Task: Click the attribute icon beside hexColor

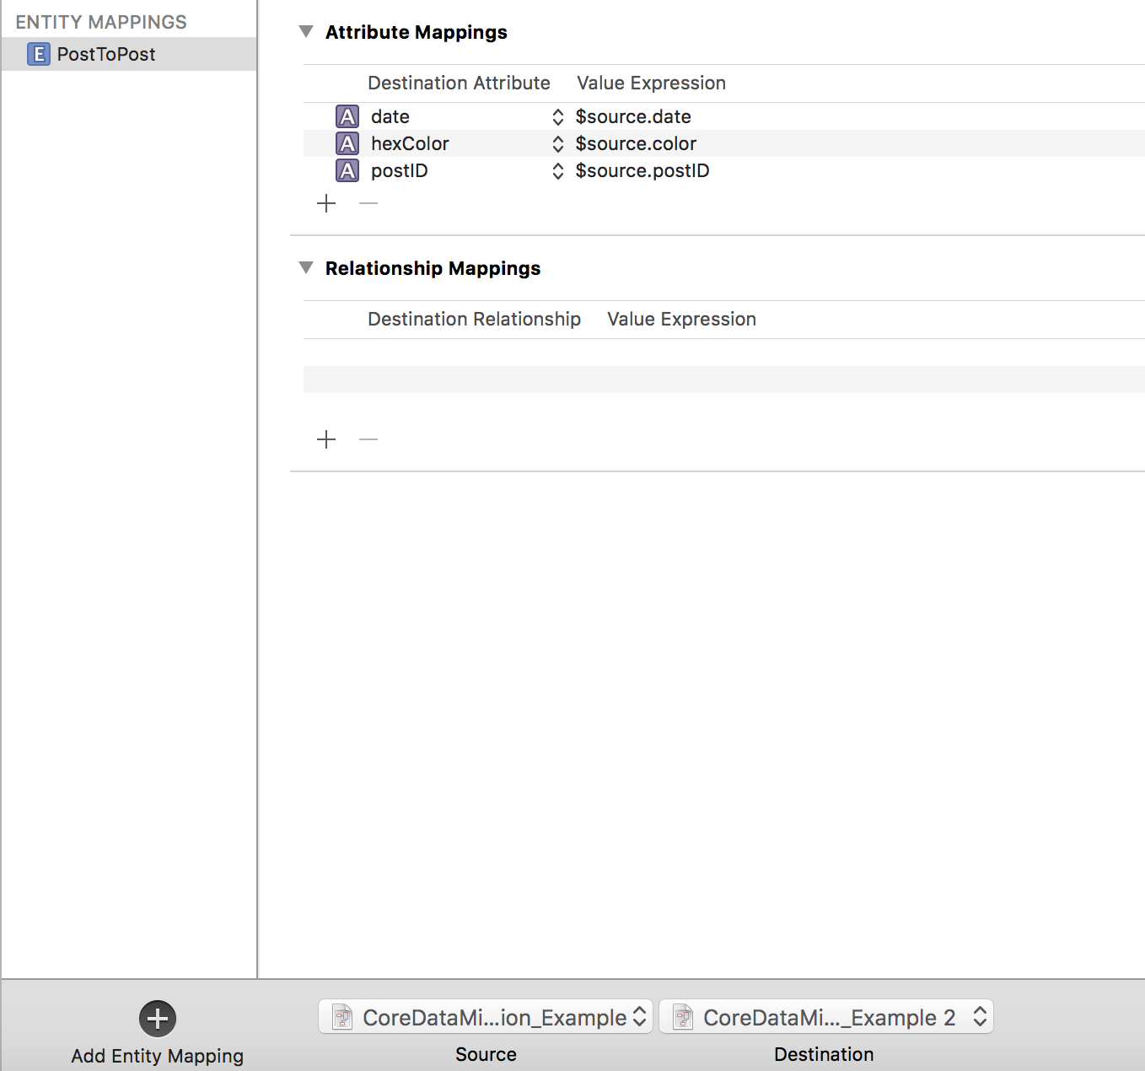Action: pyautogui.click(x=347, y=143)
